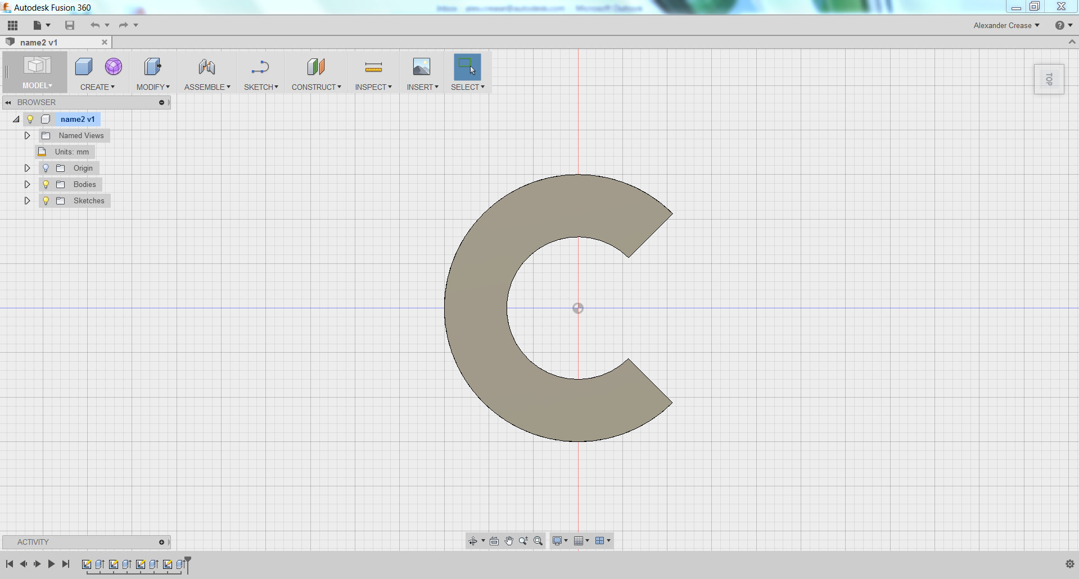Select the Zoom tool
The width and height of the screenshot is (1079, 579).
tap(523, 541)
